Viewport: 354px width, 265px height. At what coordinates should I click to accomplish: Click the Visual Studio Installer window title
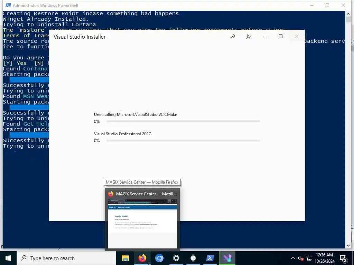click(x=80, y=37)
